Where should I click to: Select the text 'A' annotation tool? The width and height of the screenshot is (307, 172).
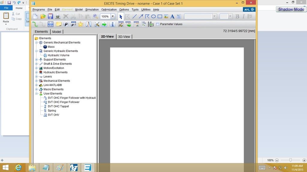[172, 16]
